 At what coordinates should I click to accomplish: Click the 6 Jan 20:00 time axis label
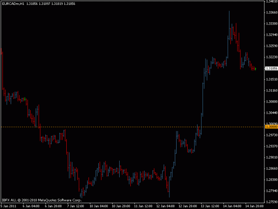53,206
